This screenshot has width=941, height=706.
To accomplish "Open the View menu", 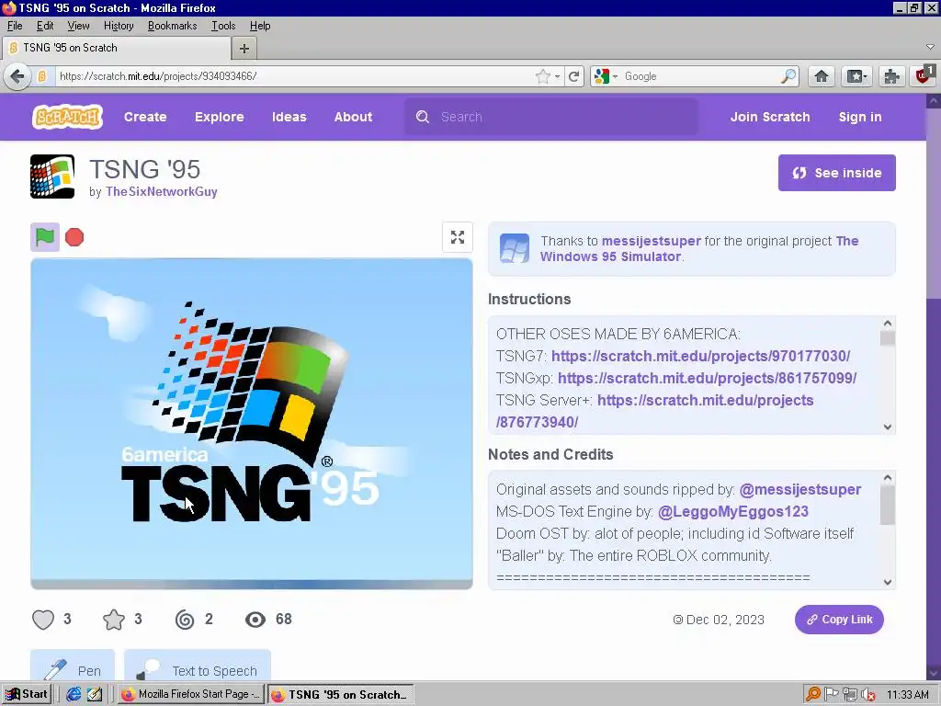I will point(78,26).
